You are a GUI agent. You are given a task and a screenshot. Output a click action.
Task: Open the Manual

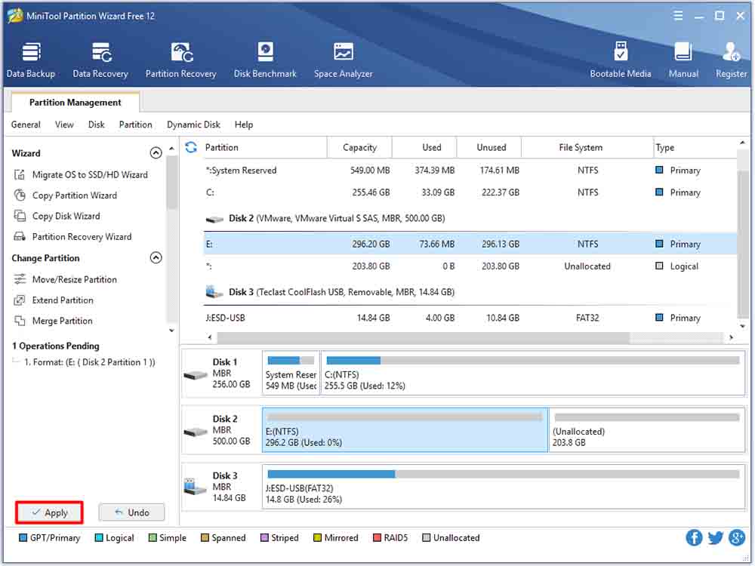coord(683,60)
